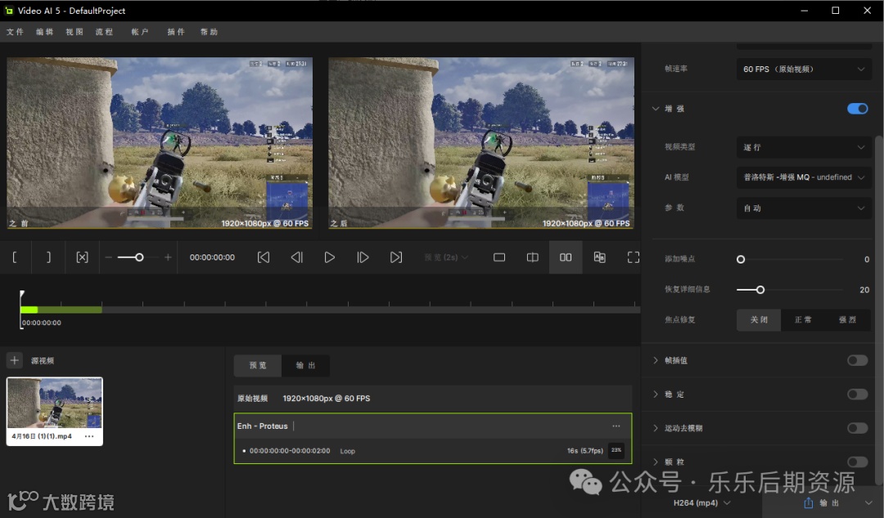
Task: Disable the 增强 enhancement toggle
Action: pos(858,109)
